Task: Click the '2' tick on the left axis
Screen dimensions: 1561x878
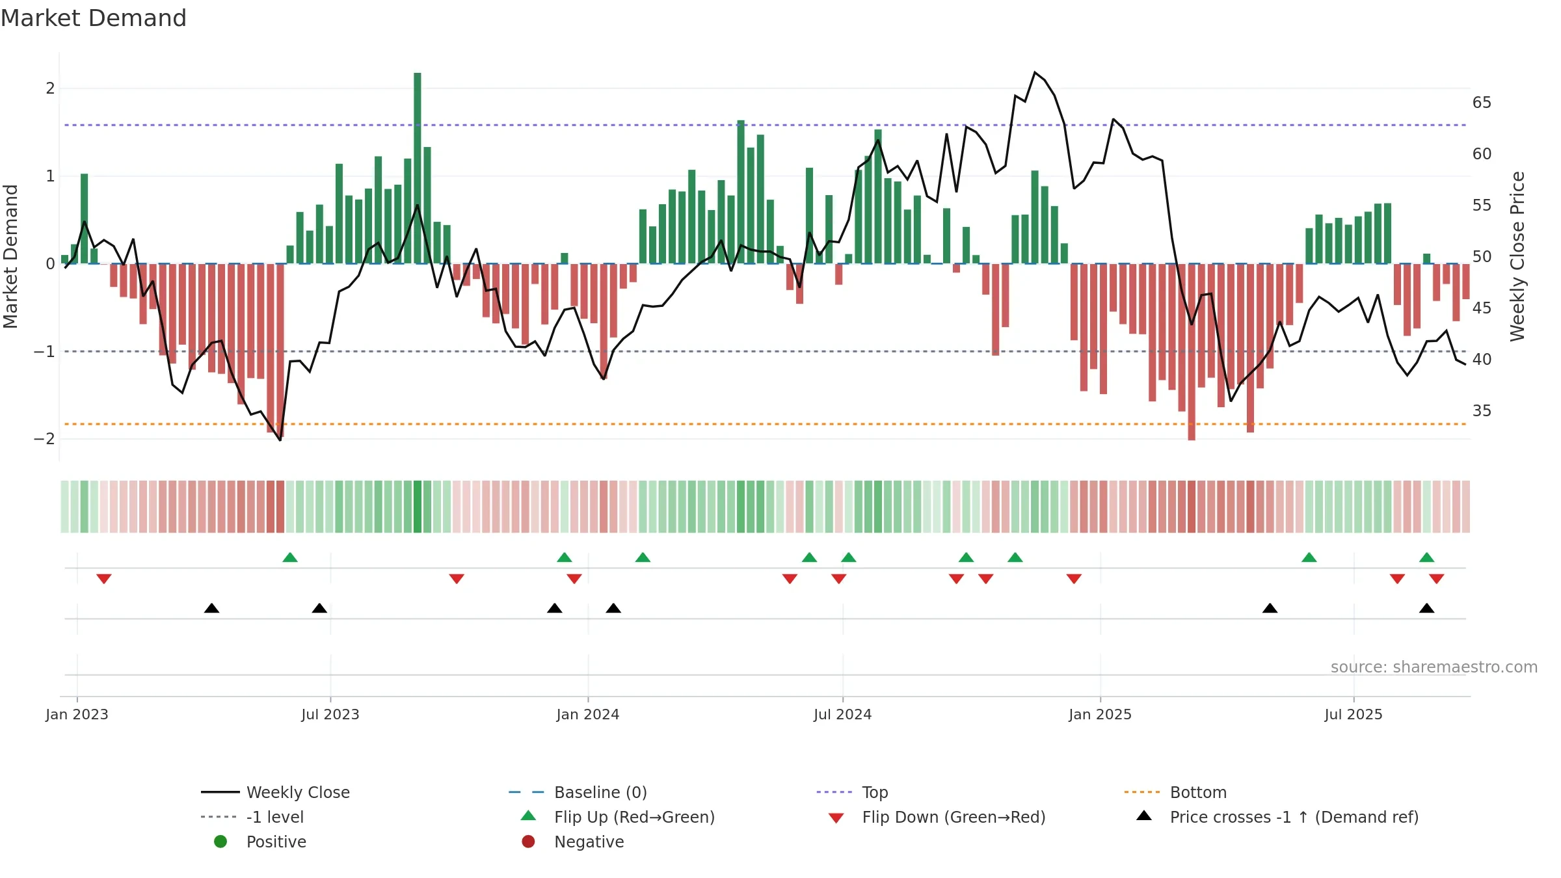Action: click(50, 88)
